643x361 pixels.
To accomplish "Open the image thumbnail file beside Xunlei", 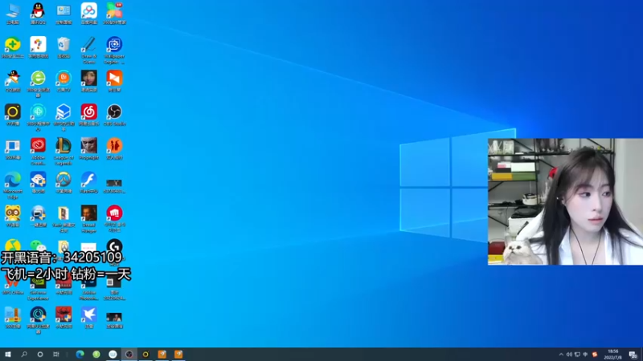I will pos(114,320).
